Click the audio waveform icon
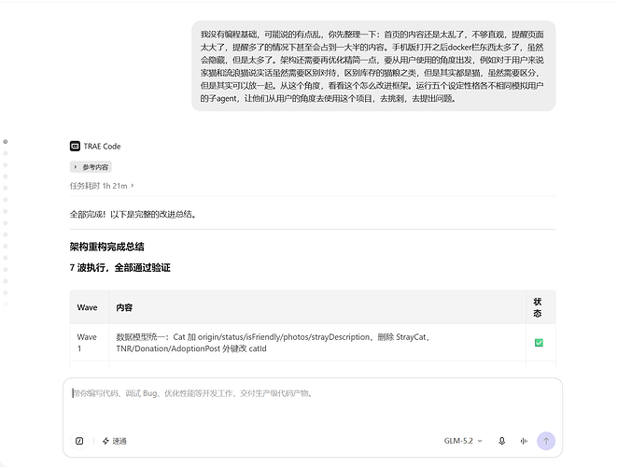Image resolution: width=617 pixels, height=467 pixels. click(x=524, y=441)
